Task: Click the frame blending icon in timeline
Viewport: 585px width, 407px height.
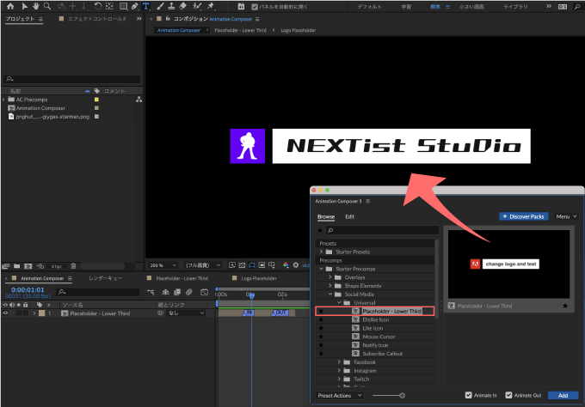Action: click(177, 292)
